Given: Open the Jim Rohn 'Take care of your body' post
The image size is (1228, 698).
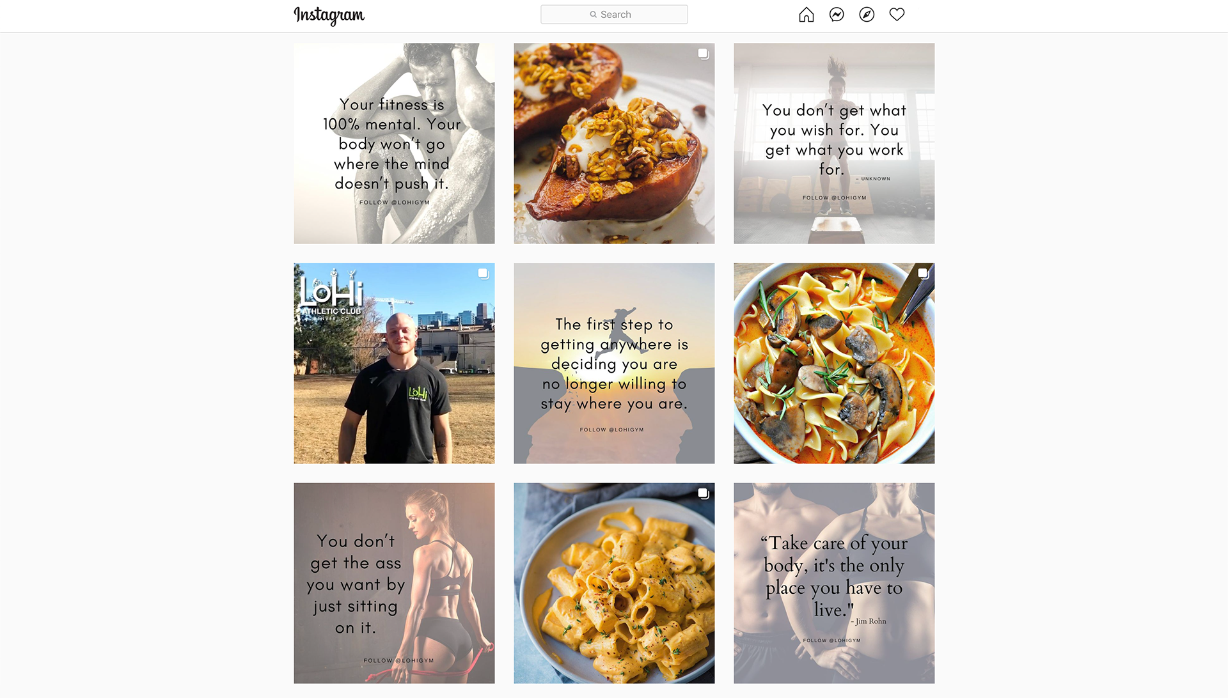Looking at the screenshot, I should click(834, 583).
